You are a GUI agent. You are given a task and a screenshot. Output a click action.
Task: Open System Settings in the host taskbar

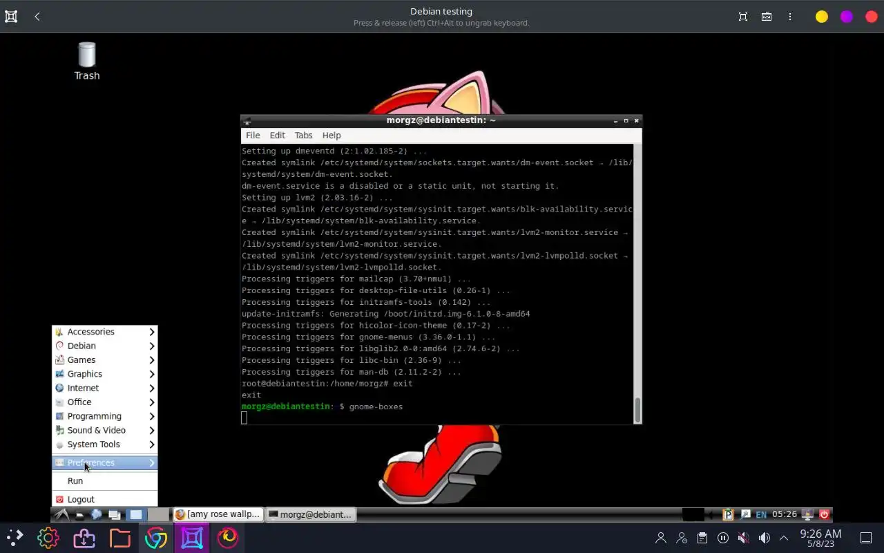[x=48, y=537]
